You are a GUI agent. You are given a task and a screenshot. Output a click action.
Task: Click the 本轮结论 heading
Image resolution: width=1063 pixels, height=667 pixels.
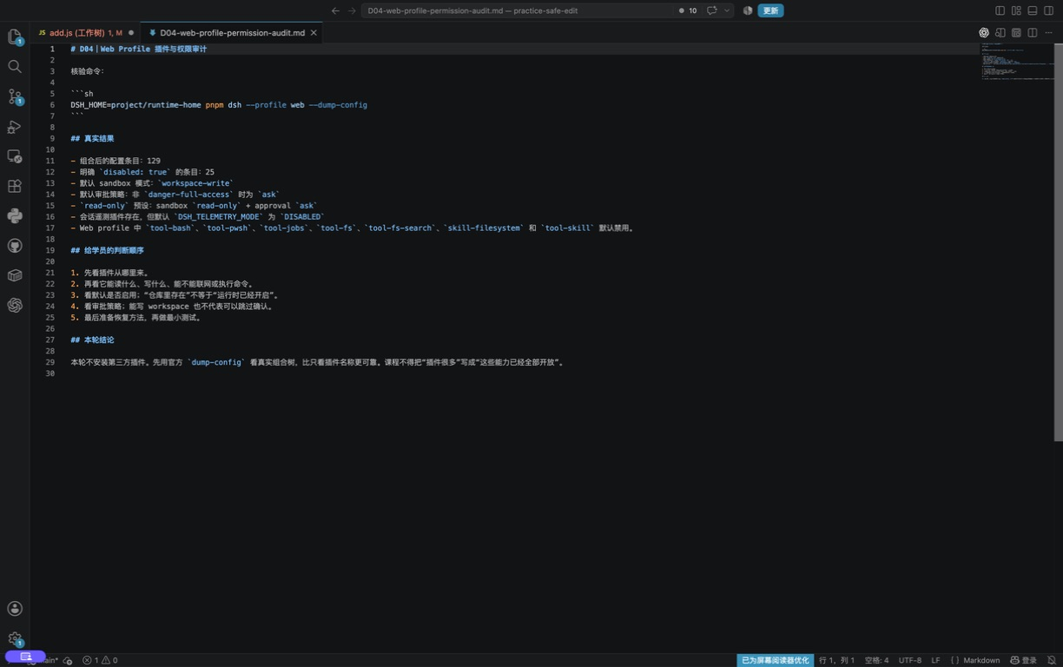point(92,340)
